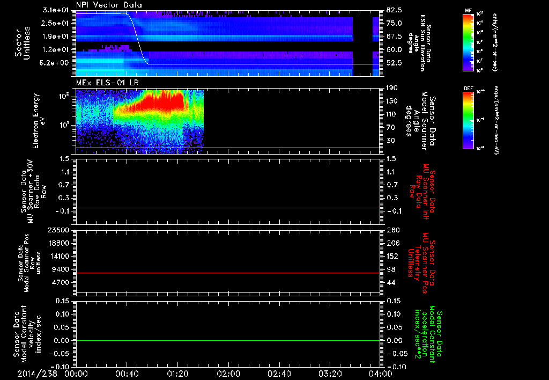Click the "30" scanner angle tick
Image resolution: width=549 pixels, height=380 pixels.
point(391,141)
